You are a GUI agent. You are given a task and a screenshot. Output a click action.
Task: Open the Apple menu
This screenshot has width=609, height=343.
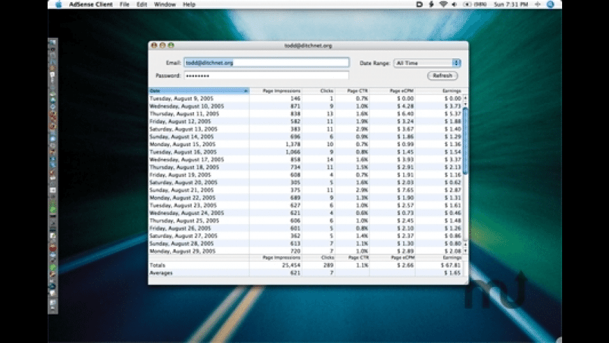click(58, 4)
